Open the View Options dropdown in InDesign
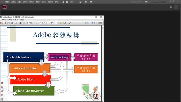 (81, 2)
